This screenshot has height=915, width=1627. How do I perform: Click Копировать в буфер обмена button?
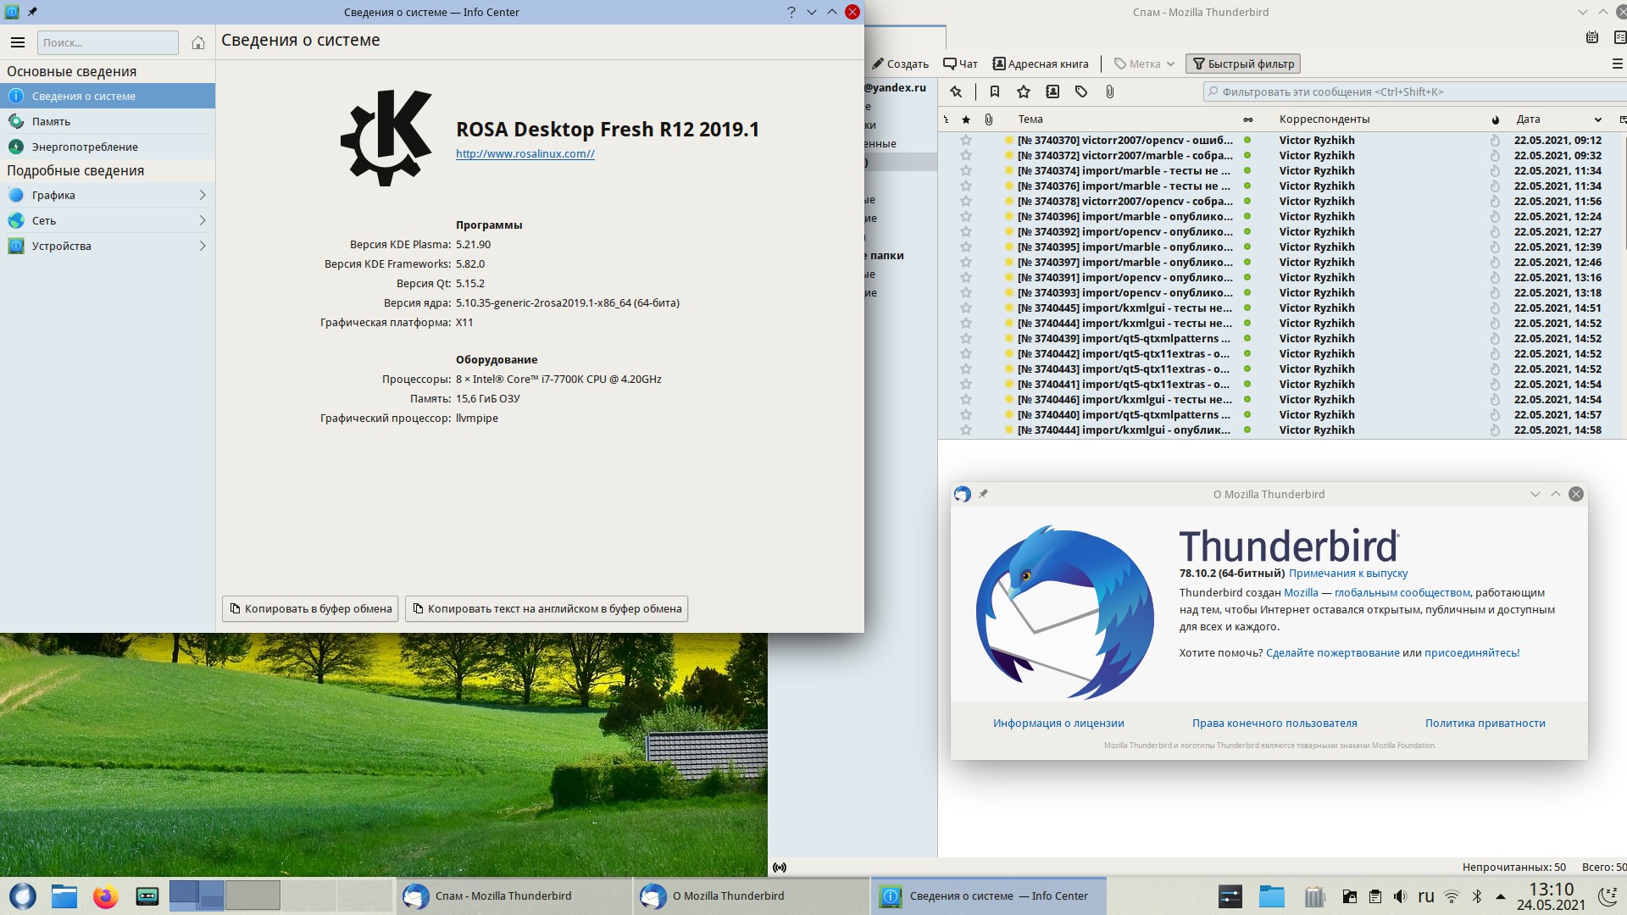(310, 608)
